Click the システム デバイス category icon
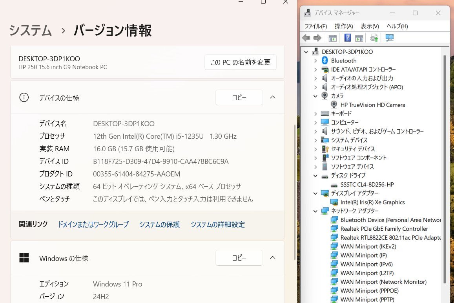 (325, 140)
